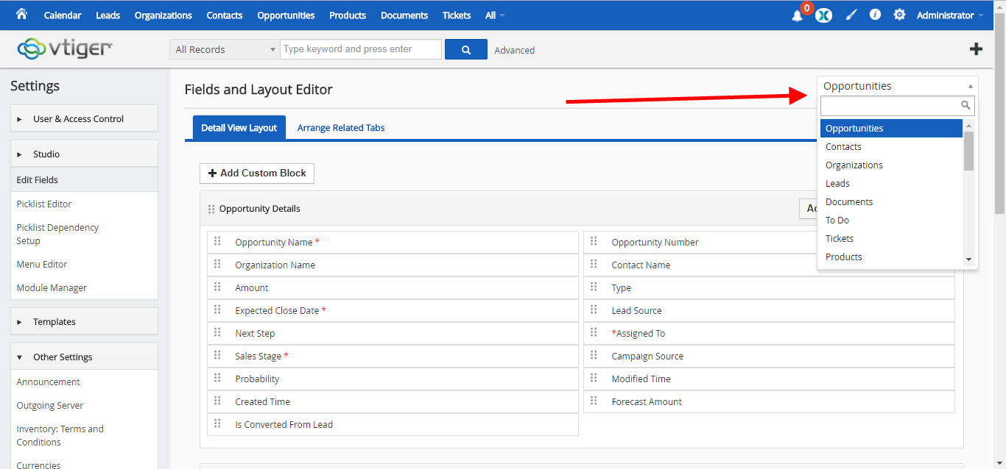Expand the Templates settings section

[x=84, y=321]
